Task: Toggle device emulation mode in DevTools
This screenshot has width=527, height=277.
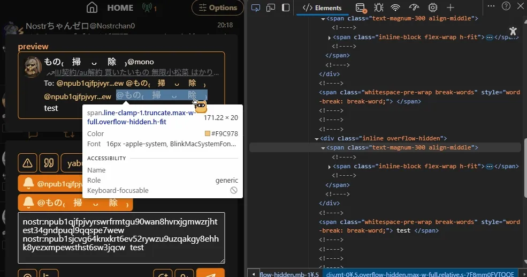Action: click(271, 8)
